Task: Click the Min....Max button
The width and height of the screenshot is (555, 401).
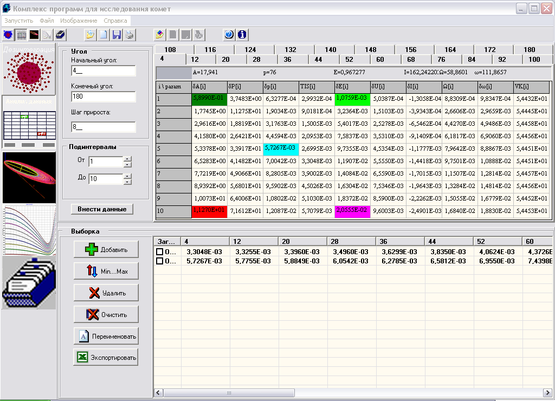Action: [106, 271]
